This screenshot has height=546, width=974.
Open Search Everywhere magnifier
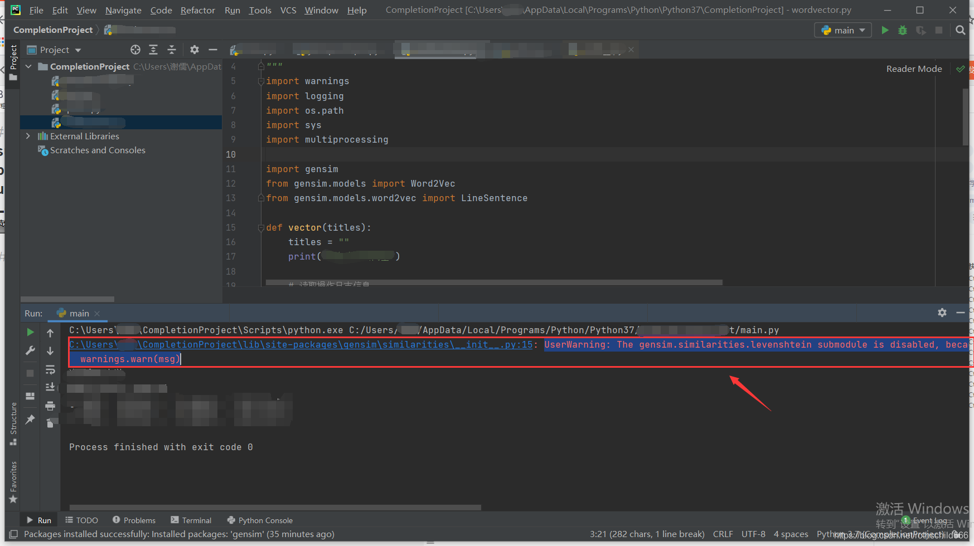[x=961, y=30]
